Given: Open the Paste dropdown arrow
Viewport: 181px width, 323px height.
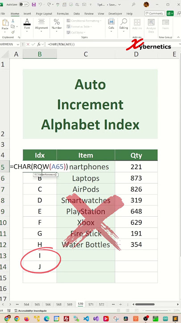Looking at the screenshot, I should point(5,32).
